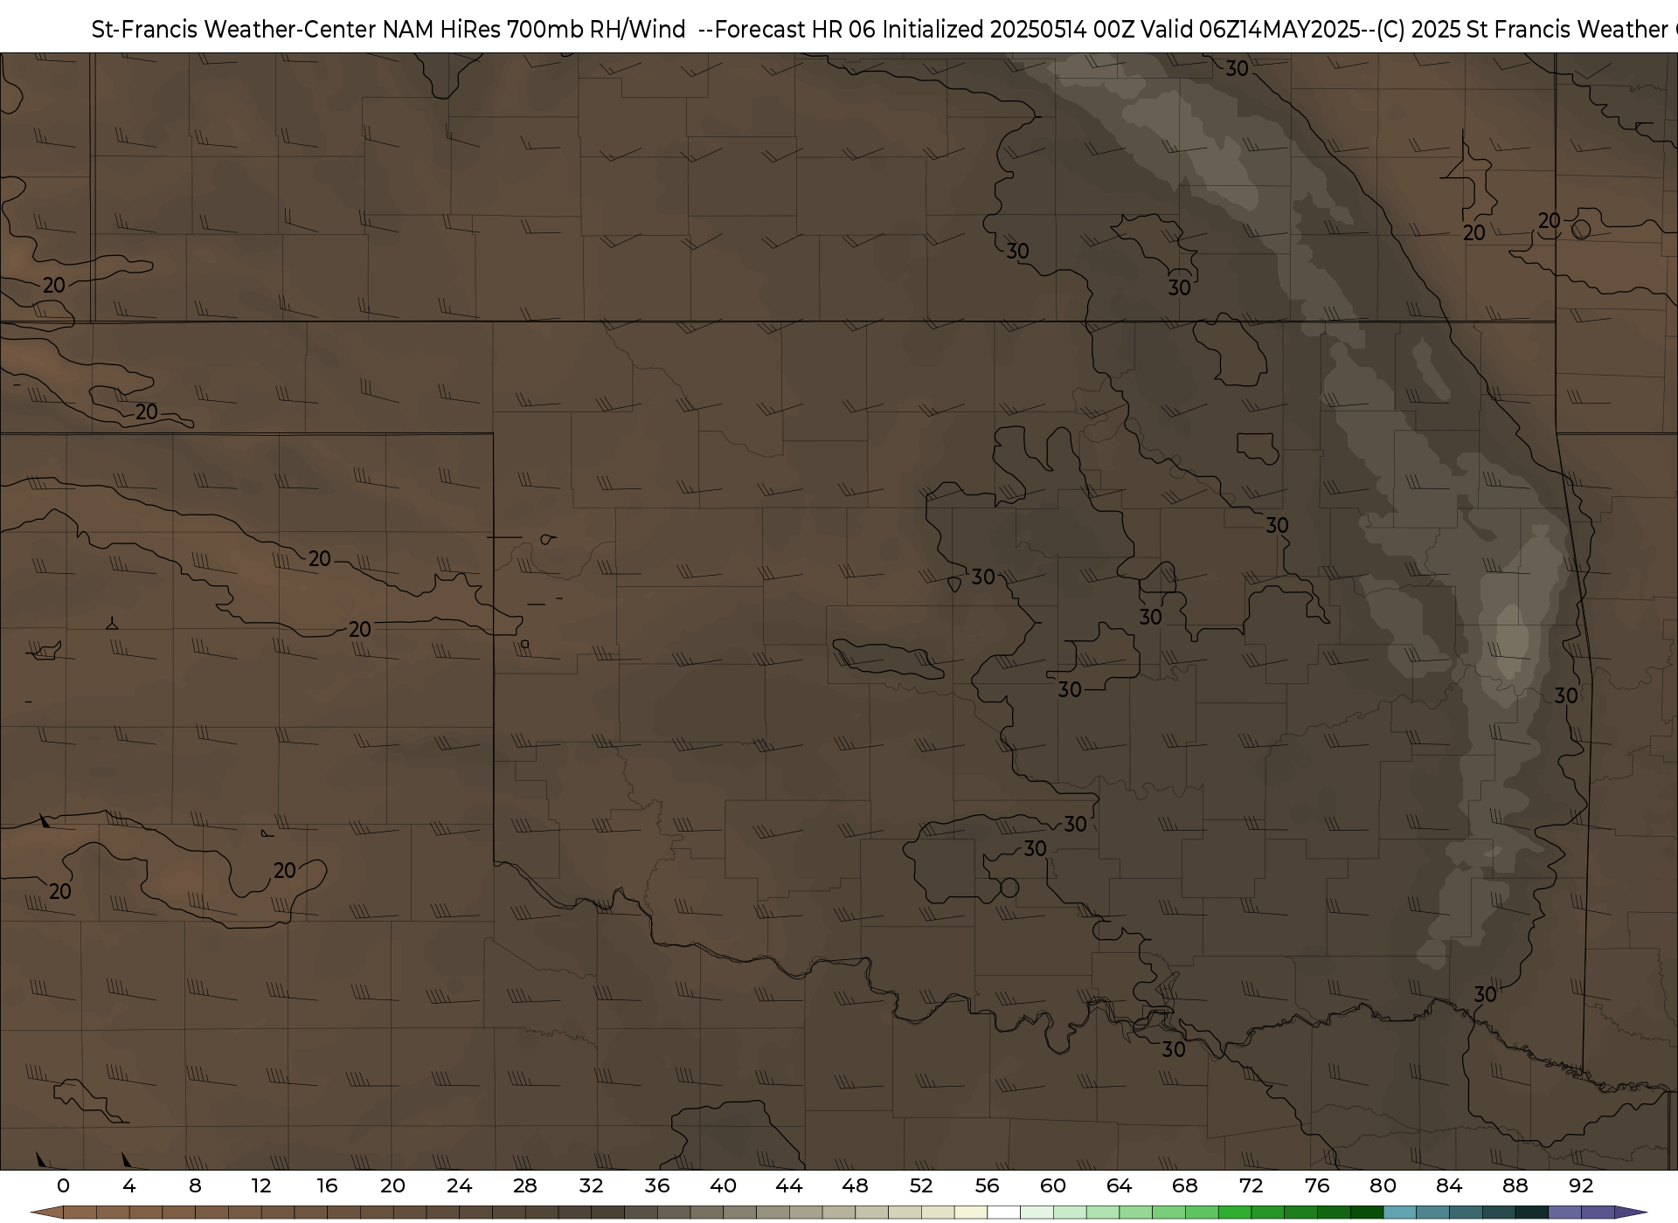Screen dimensions: 1678x1223
Task: Click the colorbar label '8'
Action: tap(195, 1185)
